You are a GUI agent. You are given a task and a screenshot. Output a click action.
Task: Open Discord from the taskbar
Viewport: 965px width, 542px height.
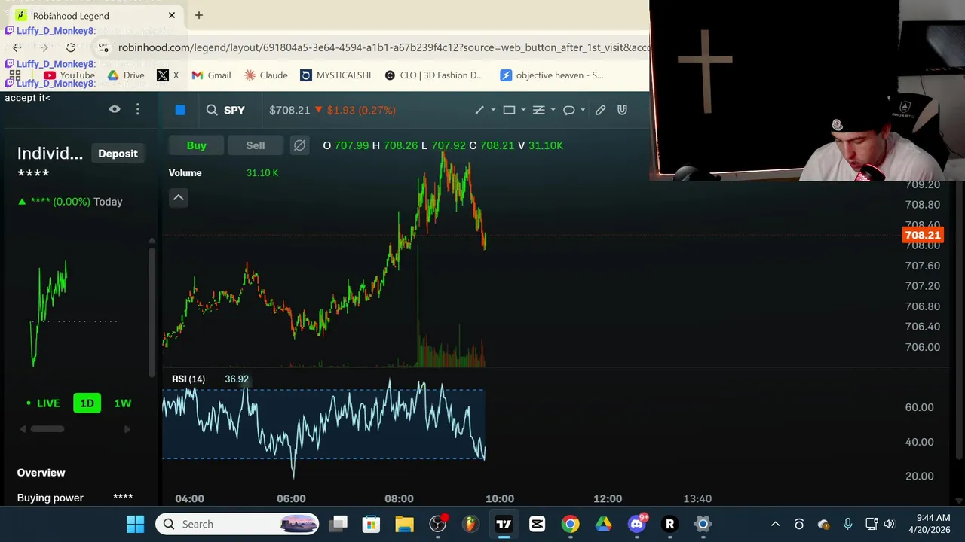637,524
